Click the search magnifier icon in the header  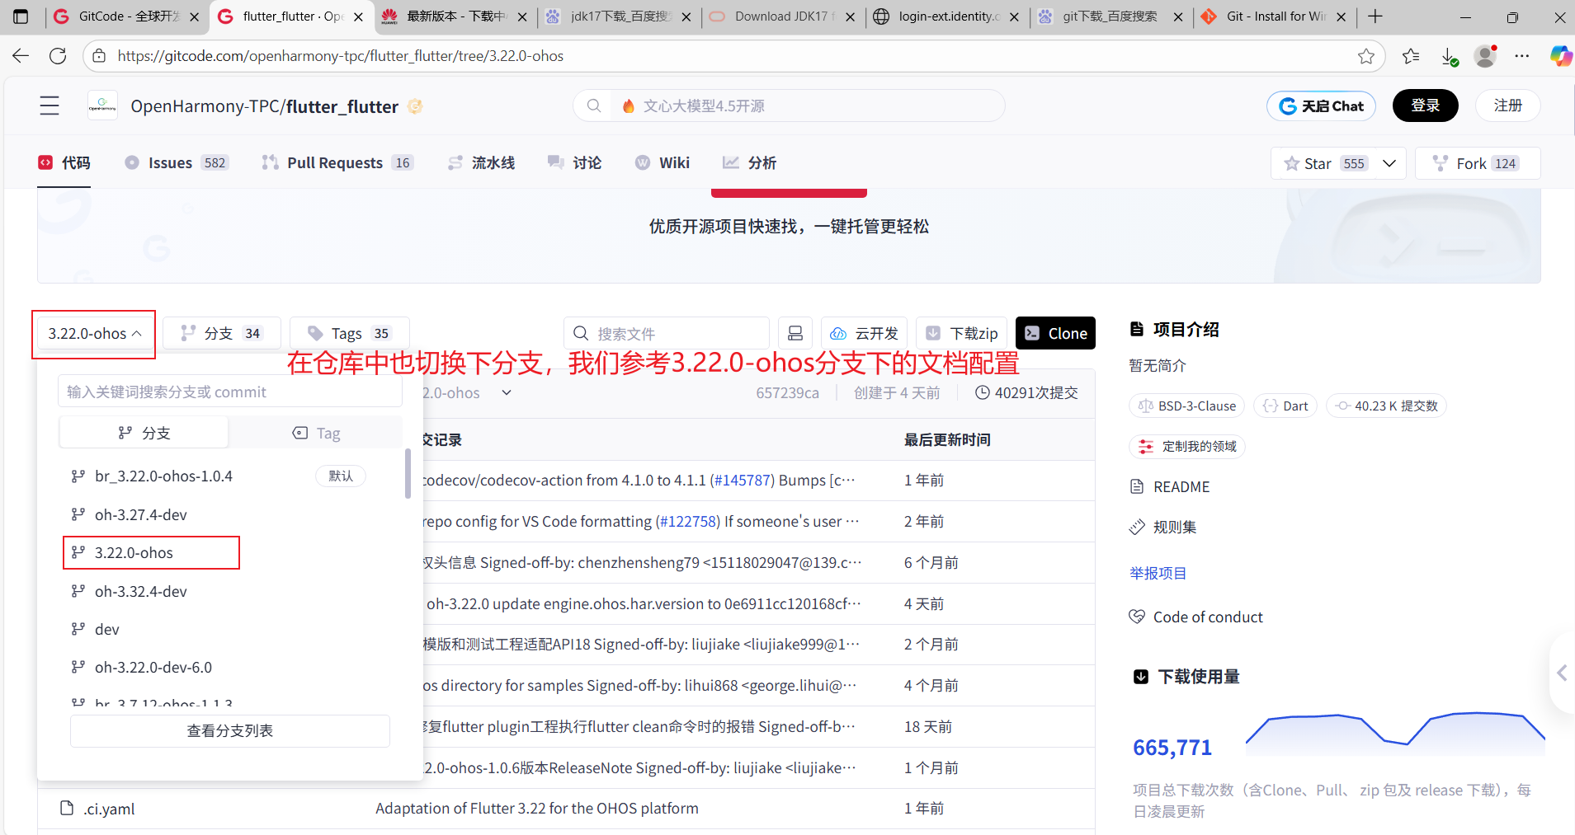pyautogui.click(x=593, y=106)
